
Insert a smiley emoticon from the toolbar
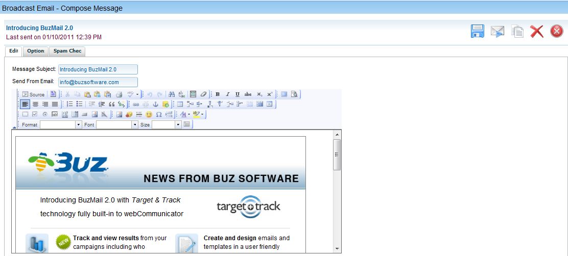coord(149,114)
